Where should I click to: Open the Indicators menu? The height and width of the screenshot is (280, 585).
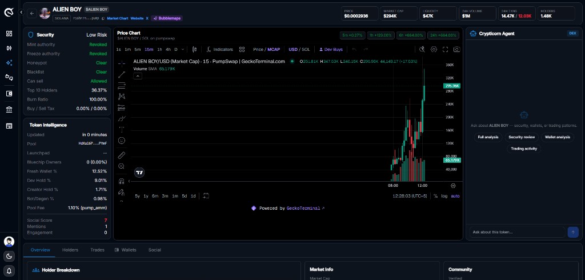[x=220, y=49]
